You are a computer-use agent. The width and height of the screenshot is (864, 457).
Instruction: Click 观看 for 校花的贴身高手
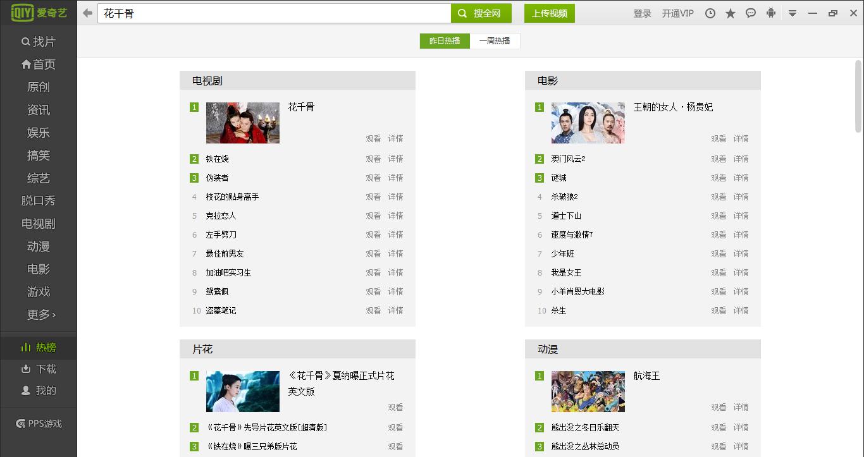point(373,197)
